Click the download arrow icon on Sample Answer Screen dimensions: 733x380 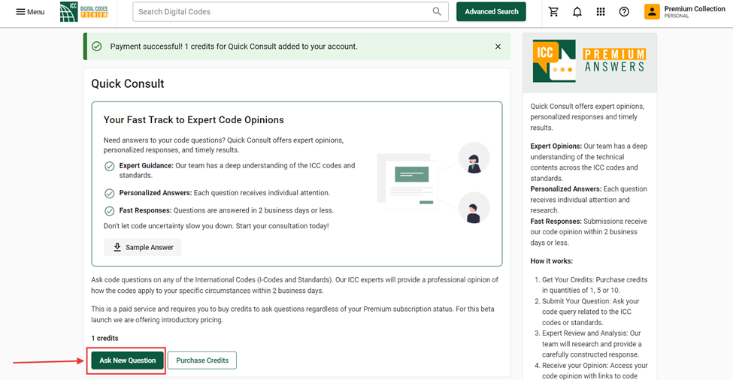pyautogui.click(x=117, y=247)
